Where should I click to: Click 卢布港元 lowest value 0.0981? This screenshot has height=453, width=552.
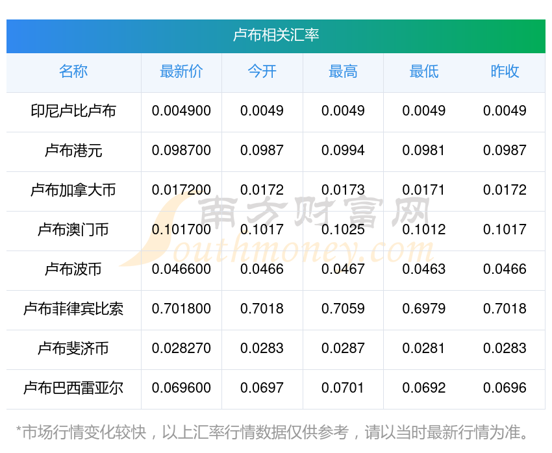424,151
